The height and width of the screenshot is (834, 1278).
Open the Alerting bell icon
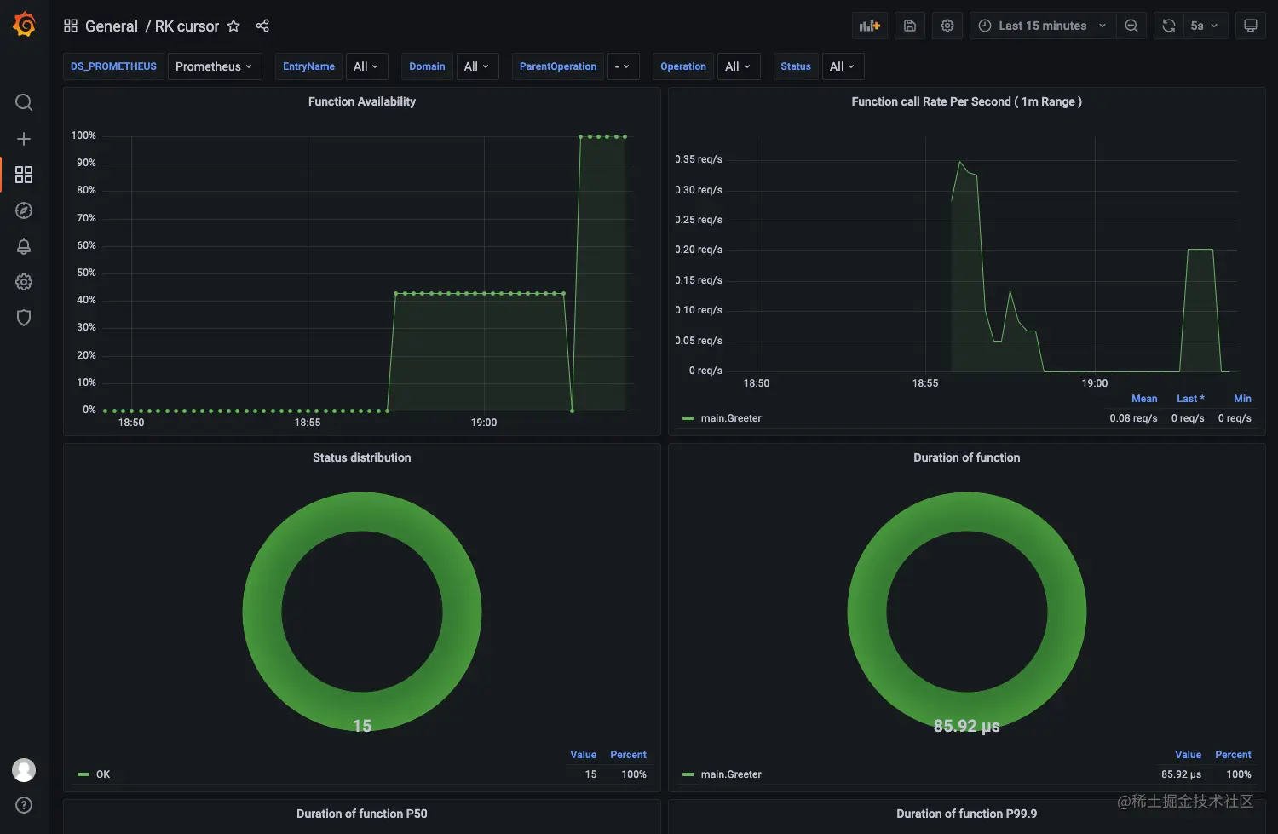point(24,246)
